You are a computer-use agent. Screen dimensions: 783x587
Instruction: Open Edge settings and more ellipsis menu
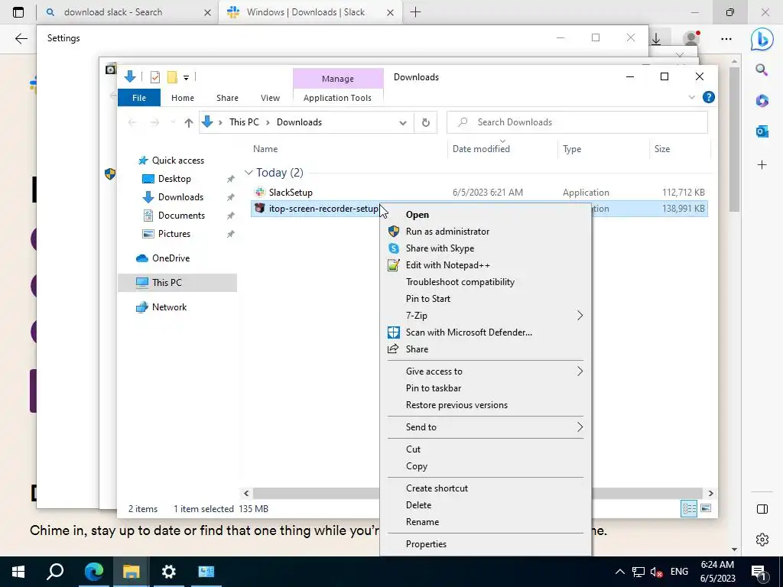pos(726,38)
